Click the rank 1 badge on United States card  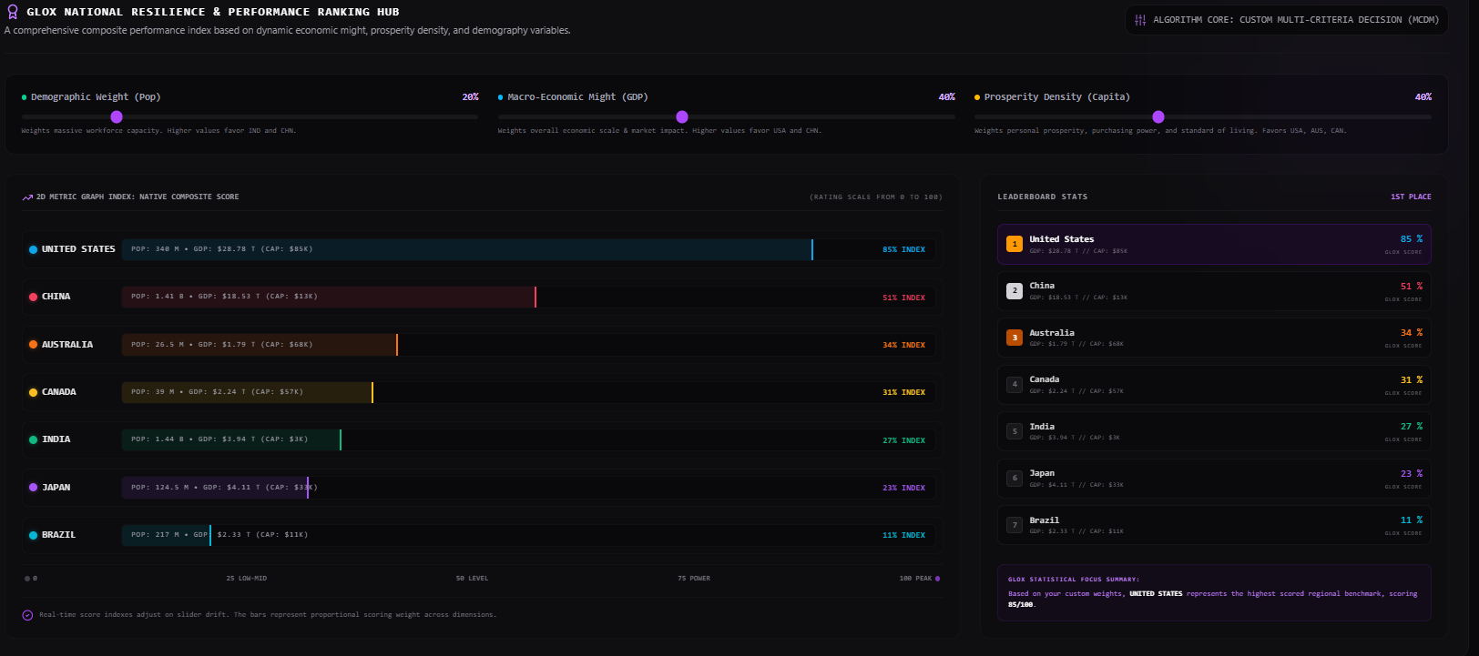pos(1015,244)
